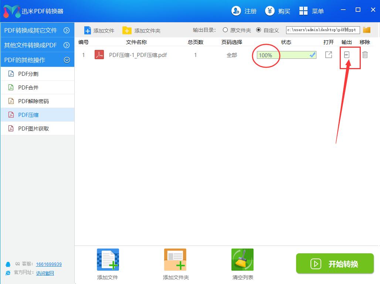
Task: Click the 添加文件夹 folder icon at the bottom
Action: coord(175,260)
